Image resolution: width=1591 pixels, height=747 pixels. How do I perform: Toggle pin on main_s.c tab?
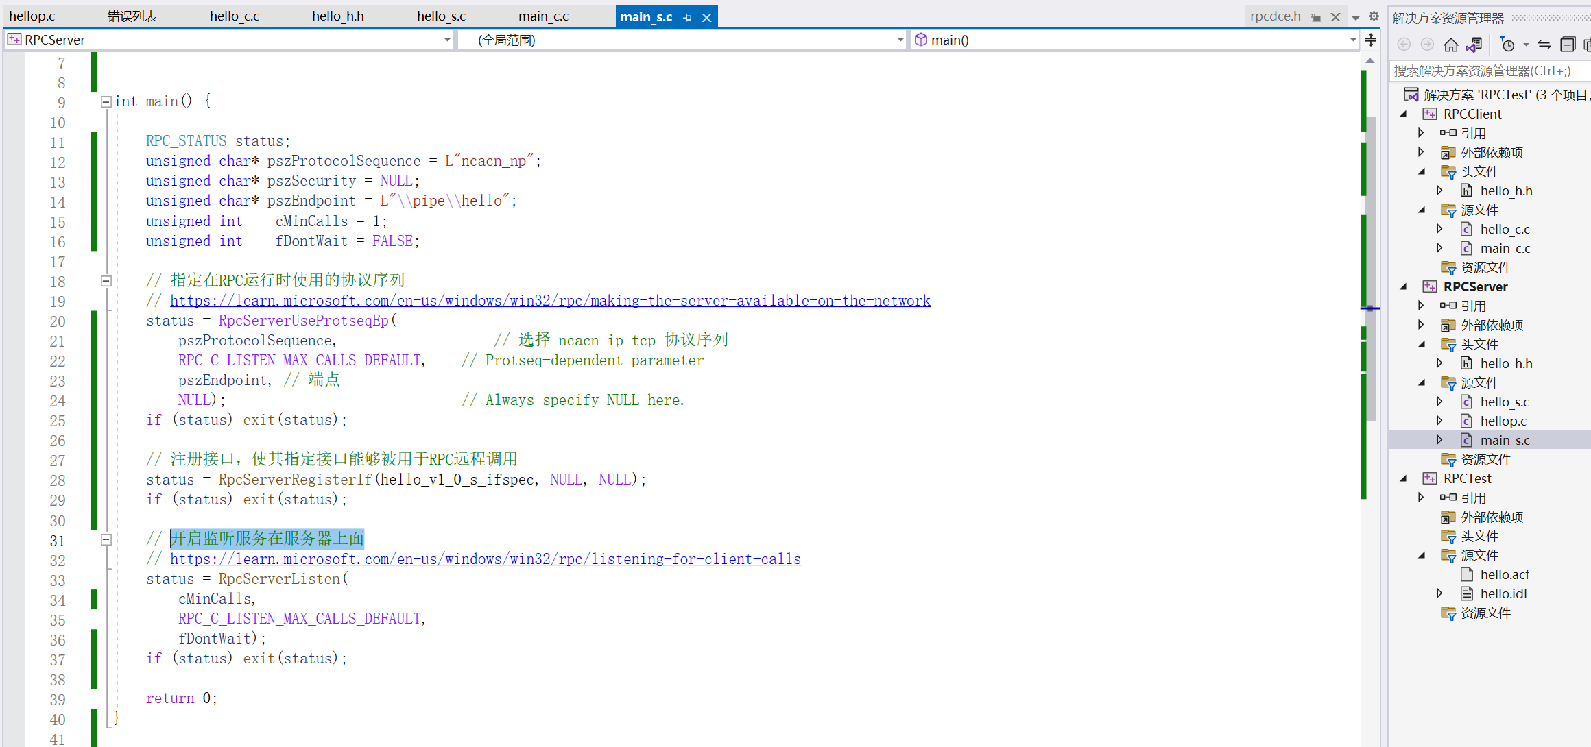[x=688, y=18]
